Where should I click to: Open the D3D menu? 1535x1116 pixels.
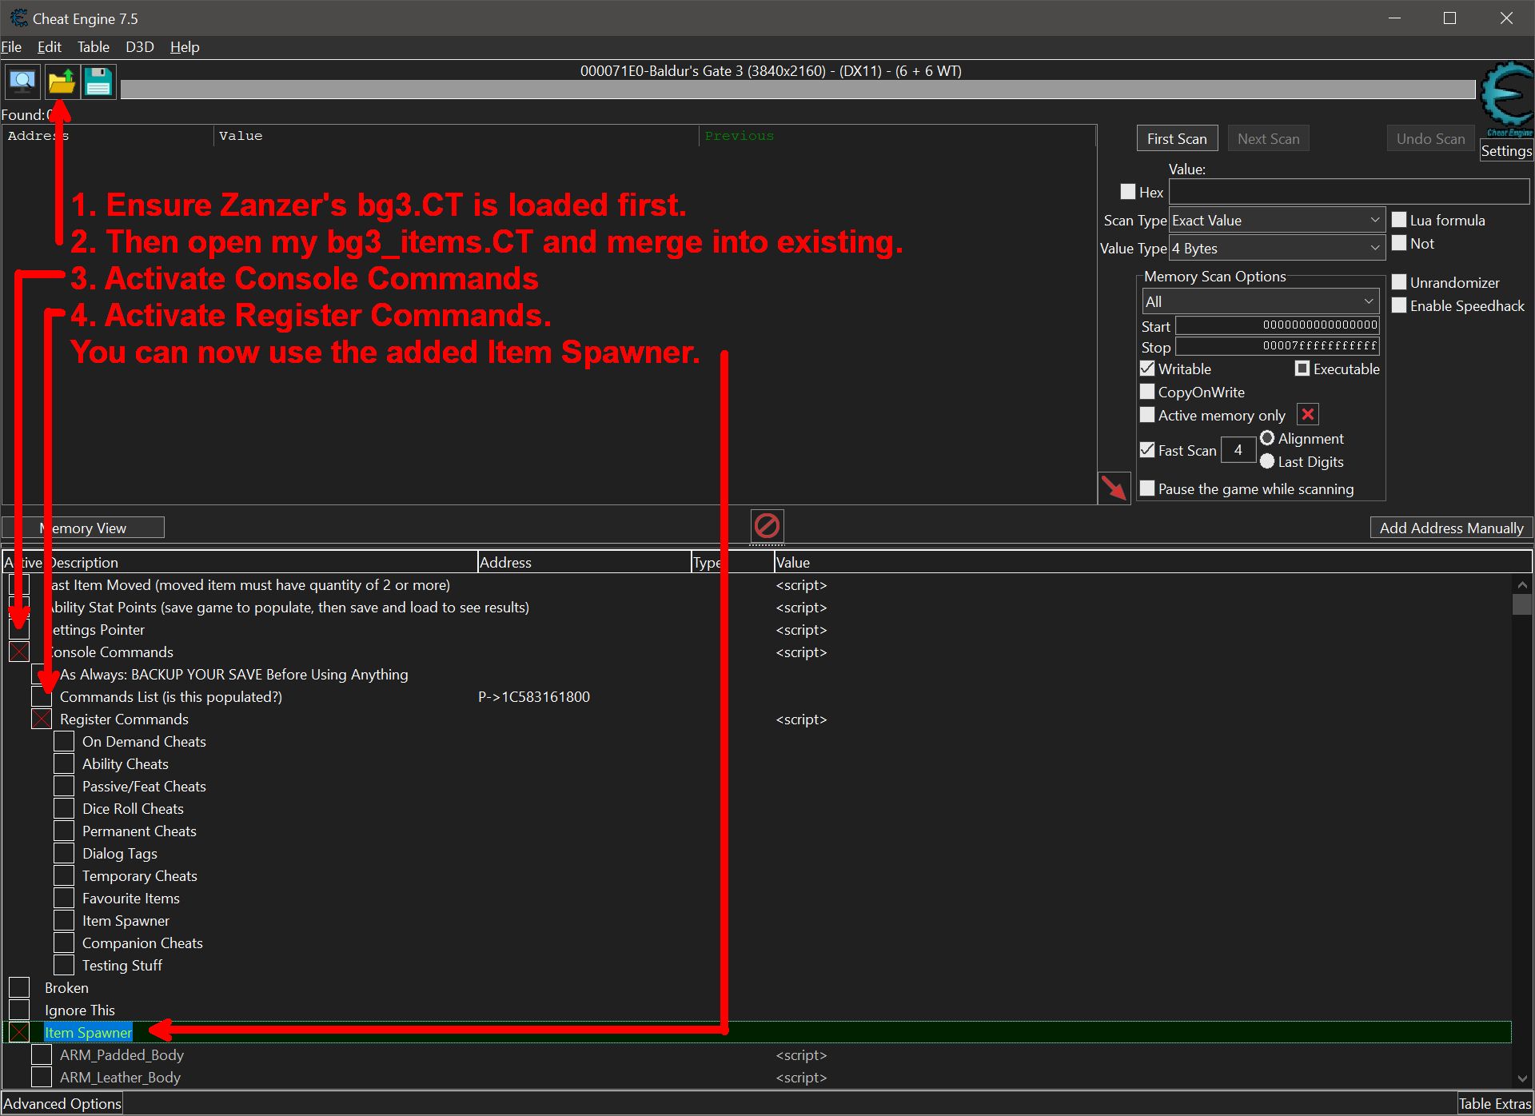click(139, 47)
